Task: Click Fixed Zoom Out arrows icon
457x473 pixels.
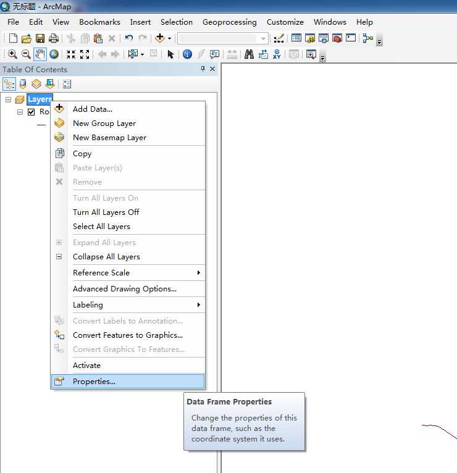Action: tap(85, 54)
